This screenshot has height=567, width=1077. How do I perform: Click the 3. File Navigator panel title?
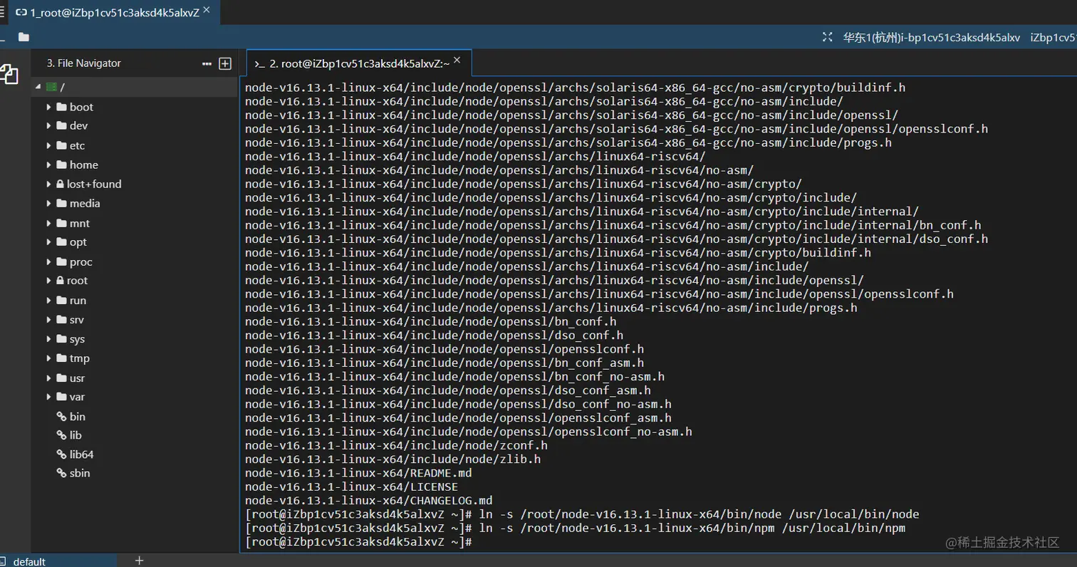point(84,63)
